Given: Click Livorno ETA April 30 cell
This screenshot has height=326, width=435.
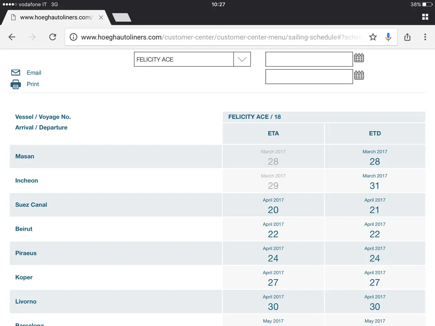Looking at the screenshot, I should point(273,302).
